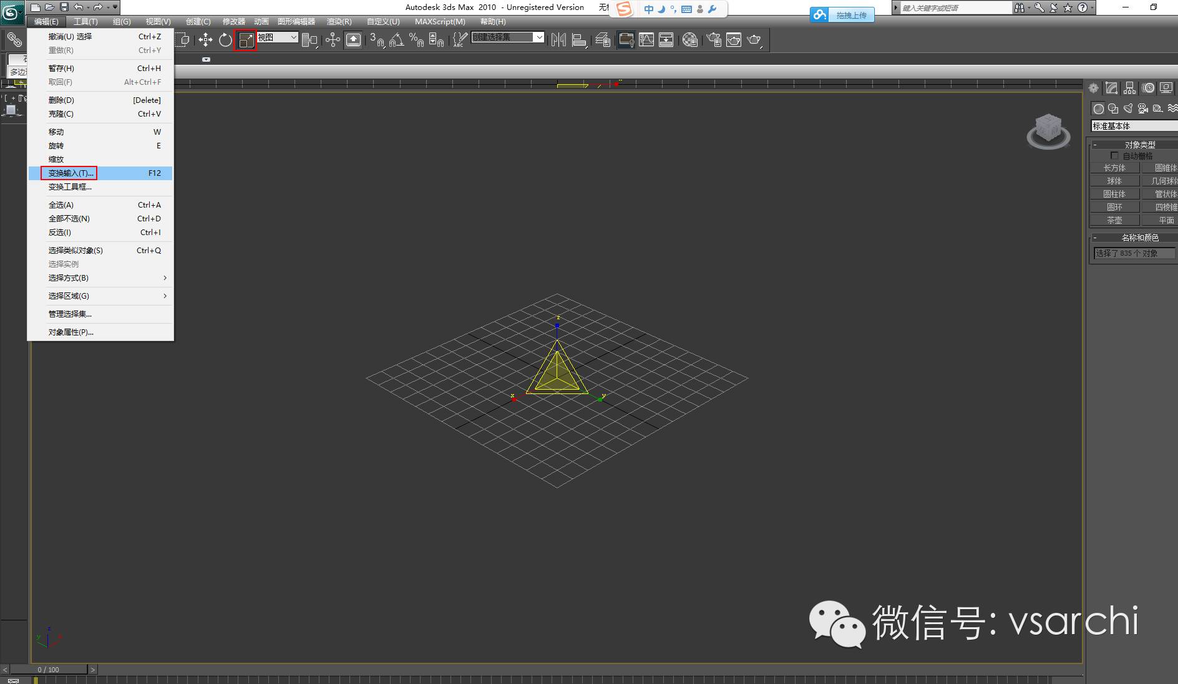This screenshot has height=684, width=1178.
Task: Click the ViewCube in the viewport
Action: (1048, 131)
